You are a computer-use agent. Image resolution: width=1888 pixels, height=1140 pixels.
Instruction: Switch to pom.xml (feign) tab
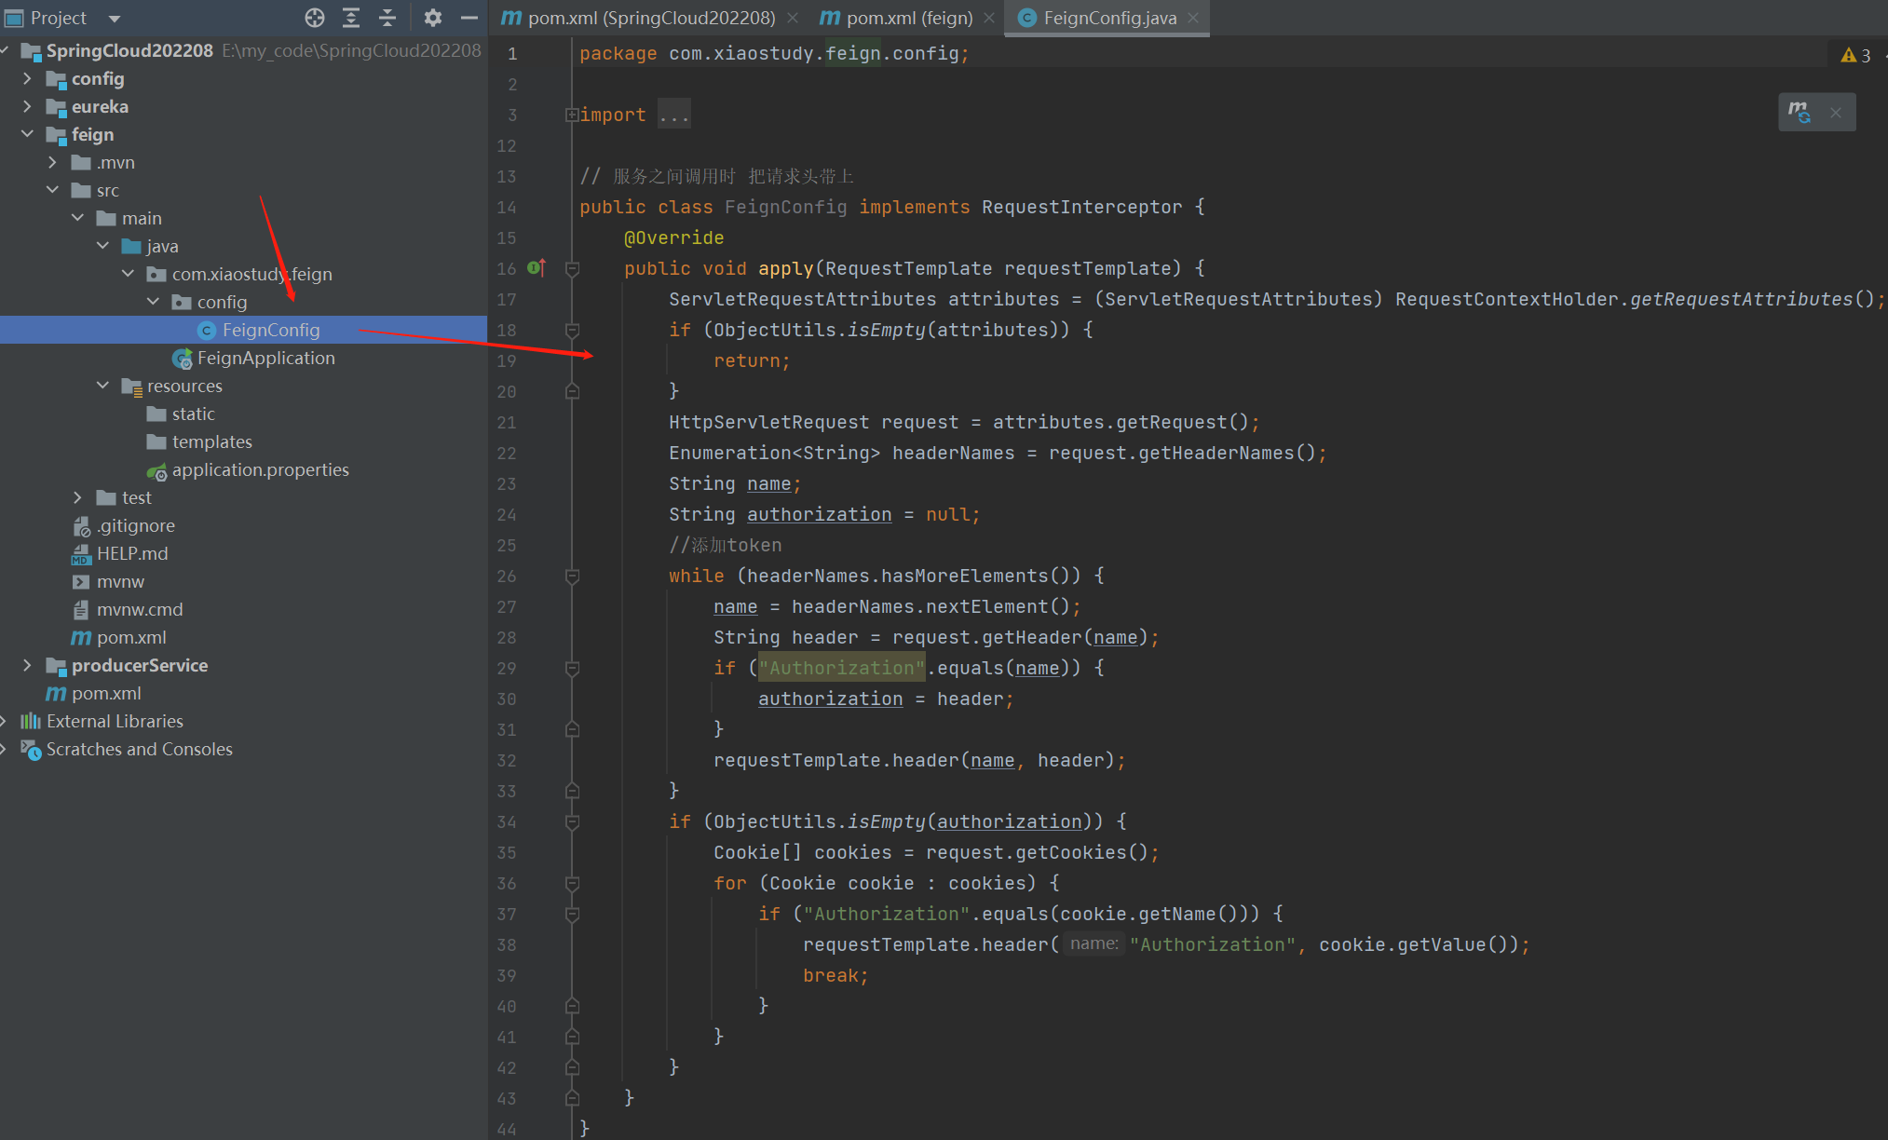[x=896, y=18]
